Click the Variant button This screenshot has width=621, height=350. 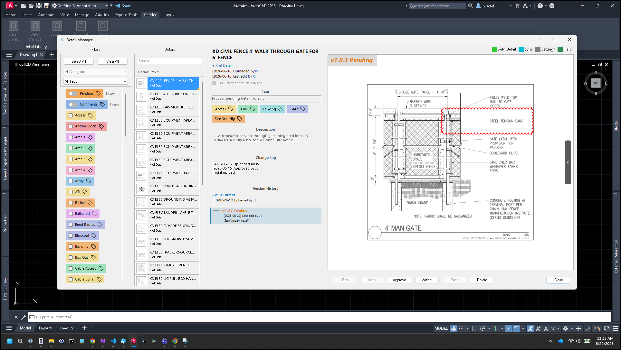(427, 280)
